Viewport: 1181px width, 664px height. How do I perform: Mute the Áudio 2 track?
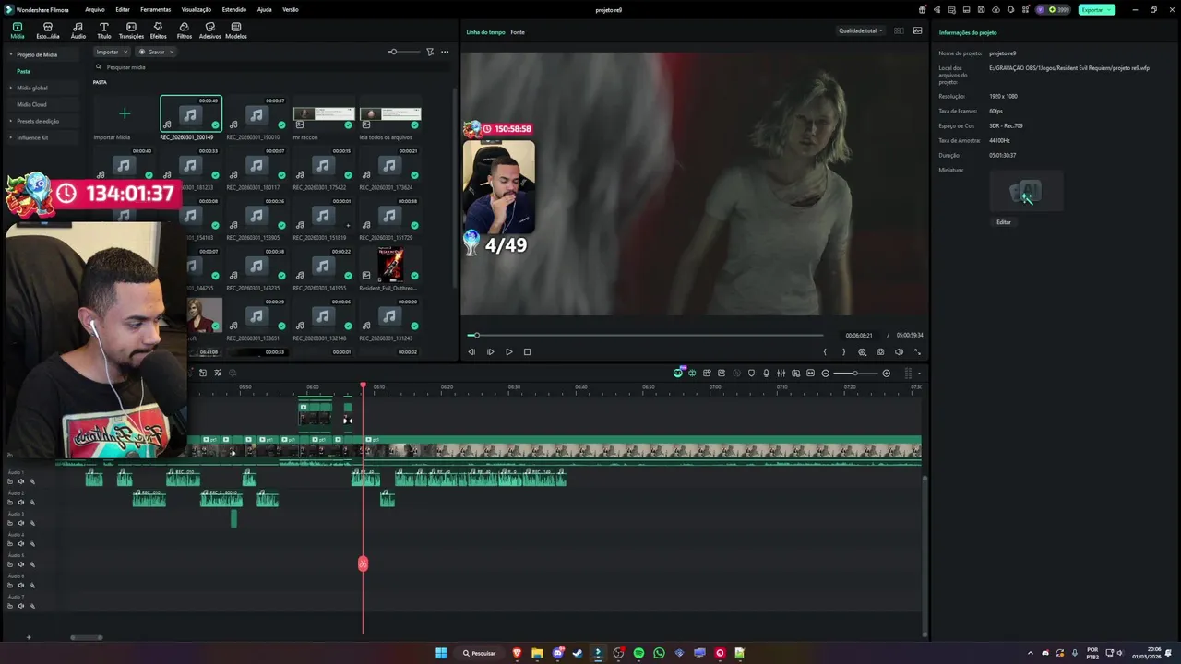[x=21, y=503]
